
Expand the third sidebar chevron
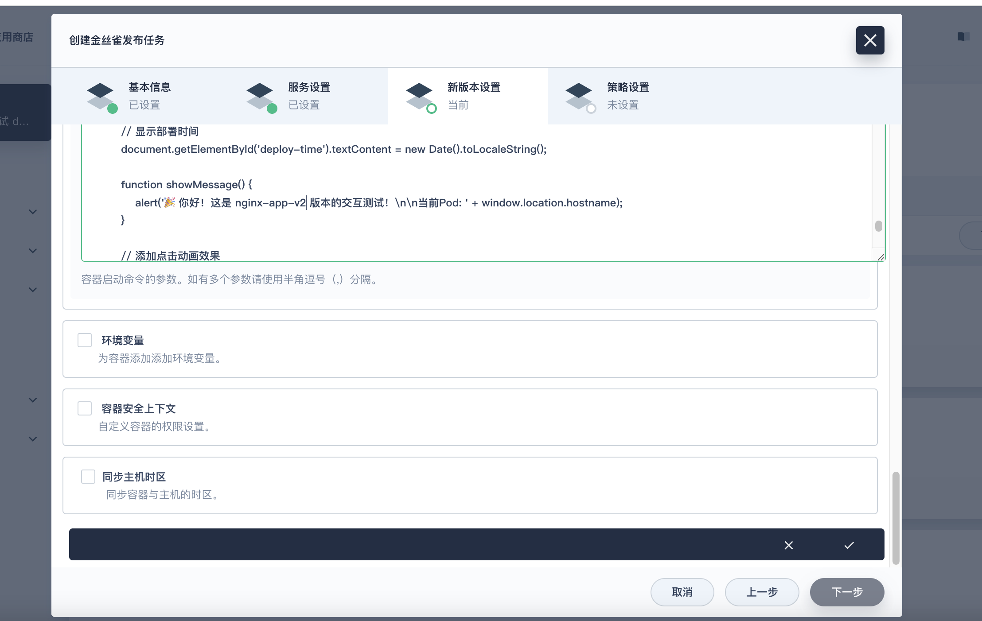click(x=33, y=290)
